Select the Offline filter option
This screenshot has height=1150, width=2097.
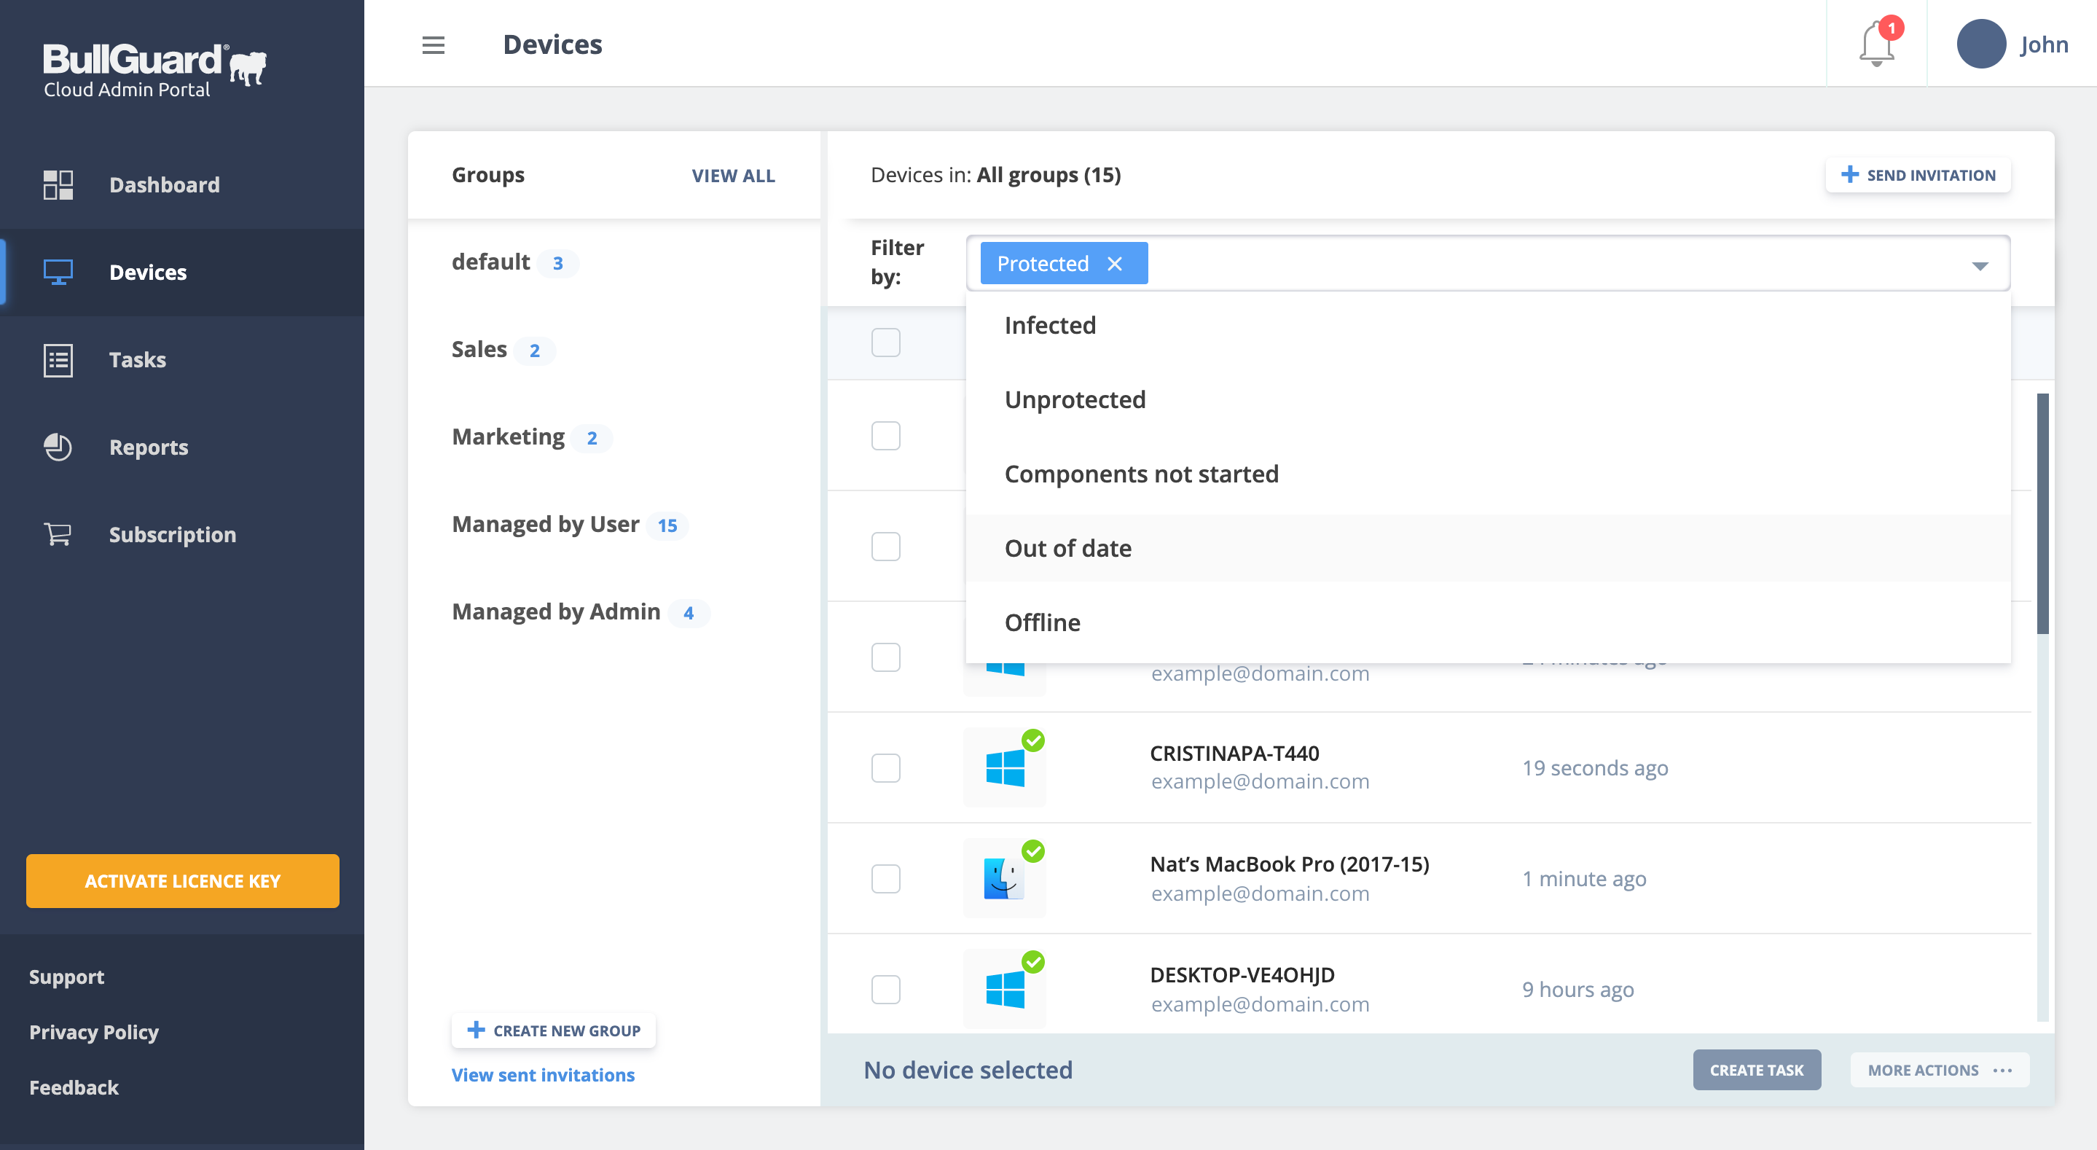click(x=1042, y=622)
